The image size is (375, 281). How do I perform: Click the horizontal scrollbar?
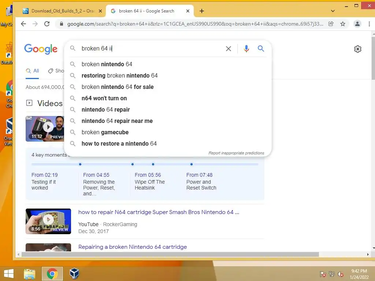pos(170,255)
